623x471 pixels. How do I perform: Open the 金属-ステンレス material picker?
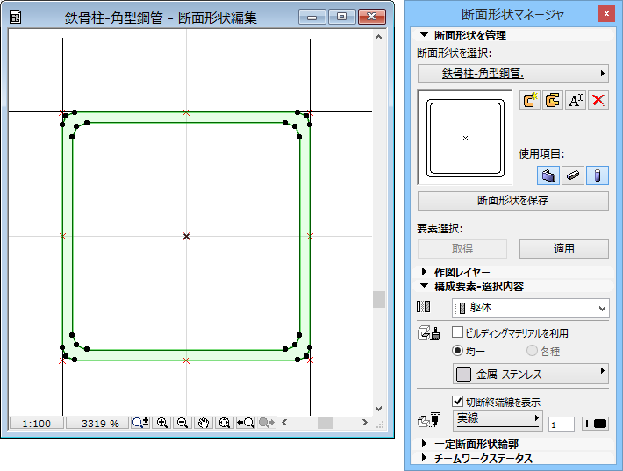(530, 374)
